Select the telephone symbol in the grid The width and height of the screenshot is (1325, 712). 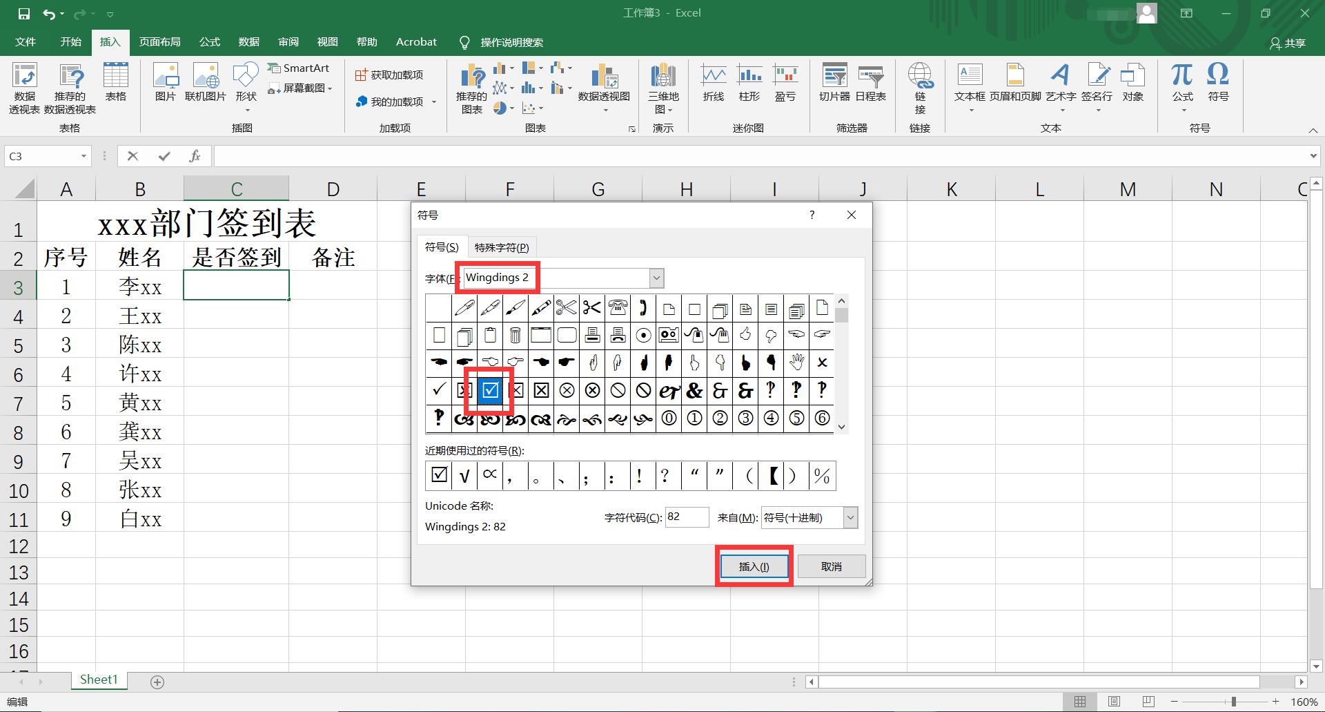pos(618,308)
